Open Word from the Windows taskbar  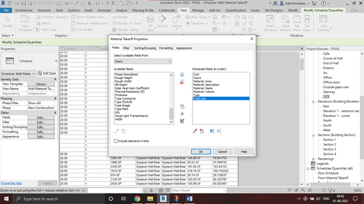[189, 199]
